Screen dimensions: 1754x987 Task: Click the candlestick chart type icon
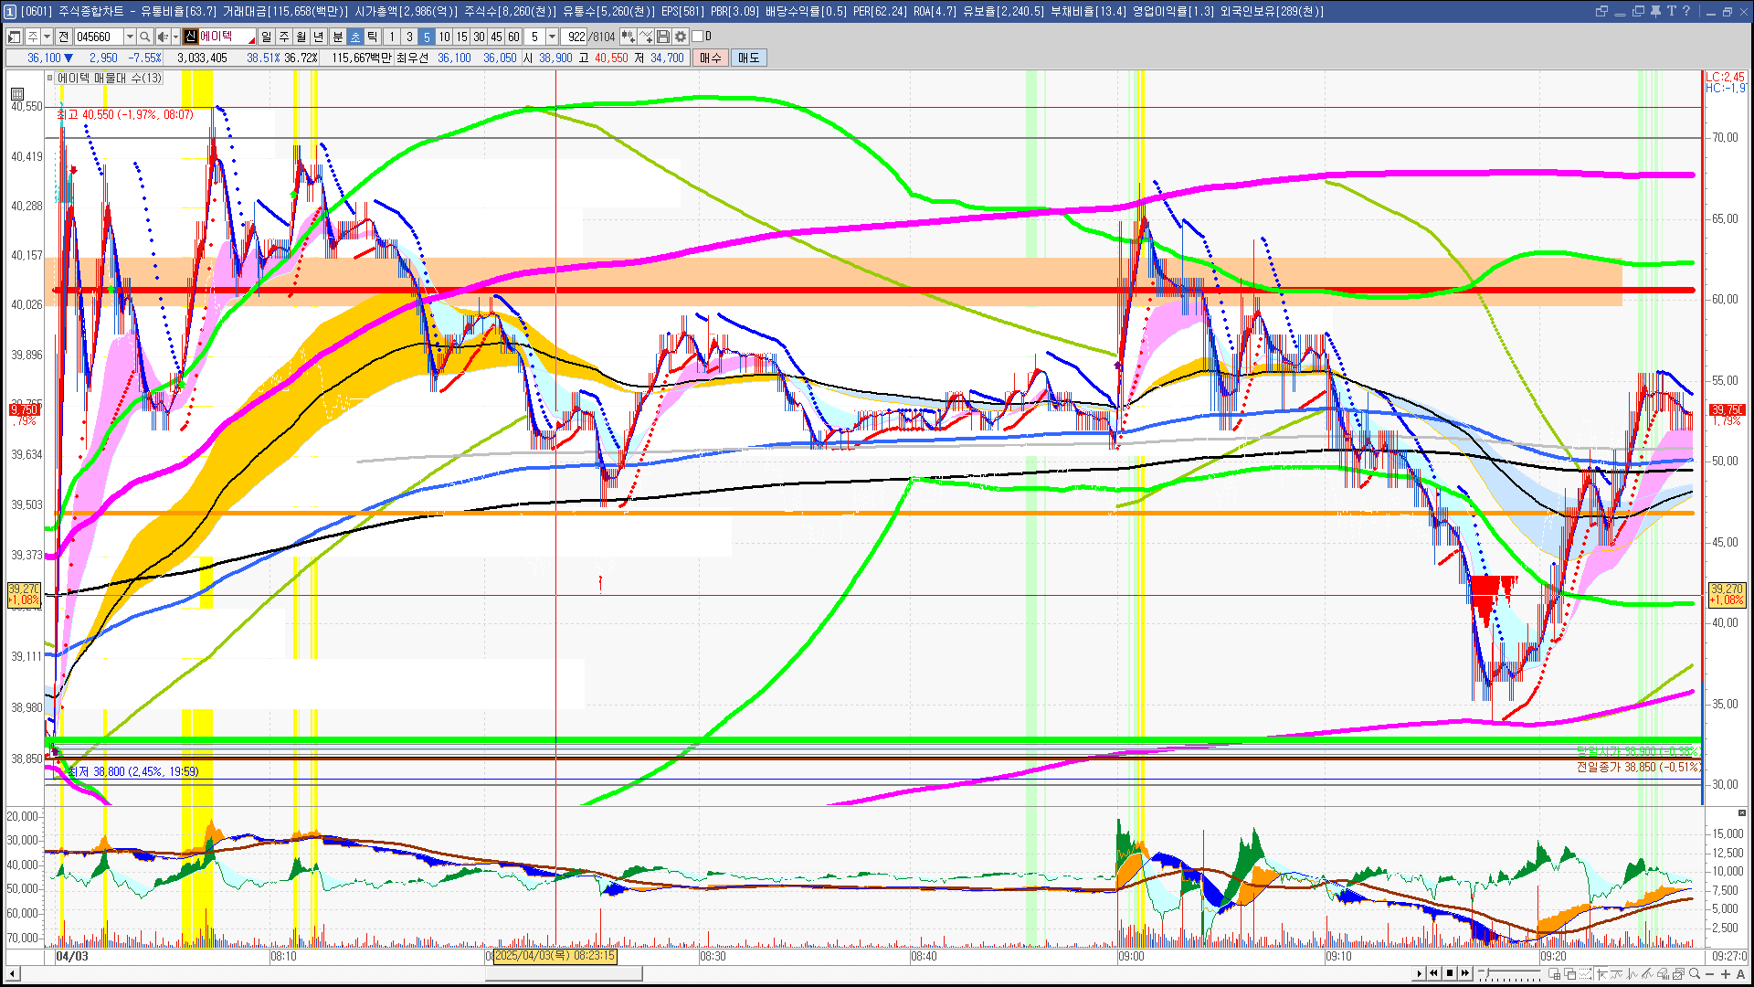[629, 37]
